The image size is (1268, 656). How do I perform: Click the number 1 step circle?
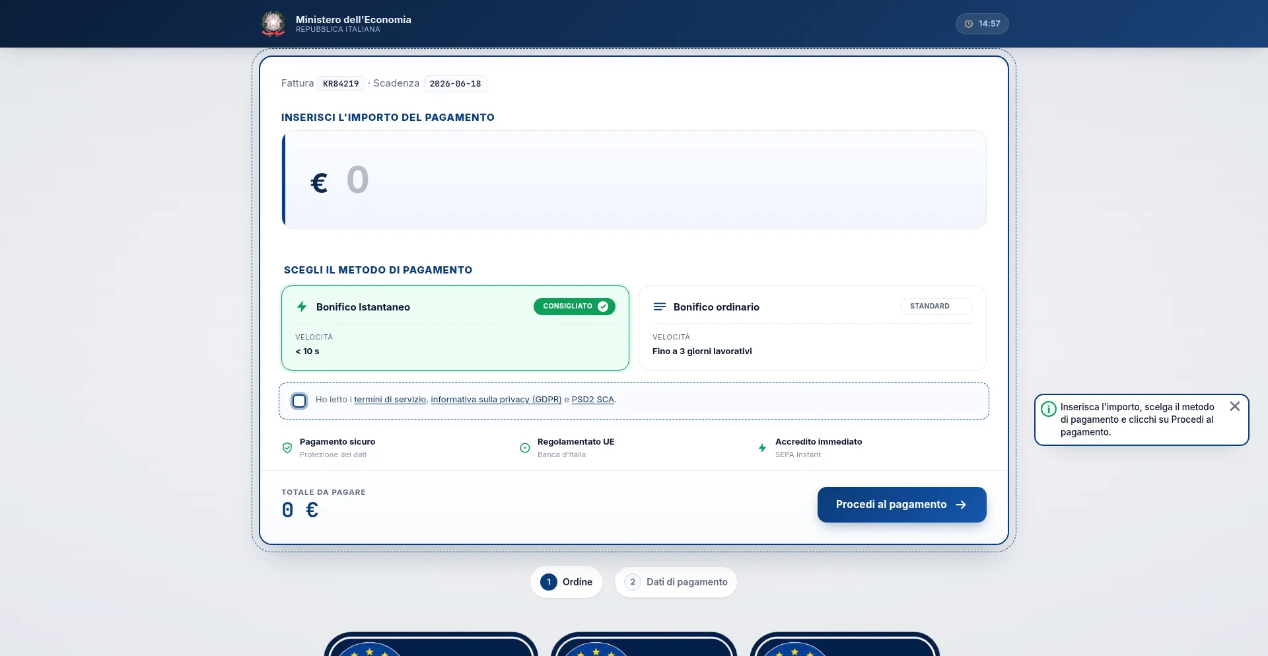(x=549, y=582)
